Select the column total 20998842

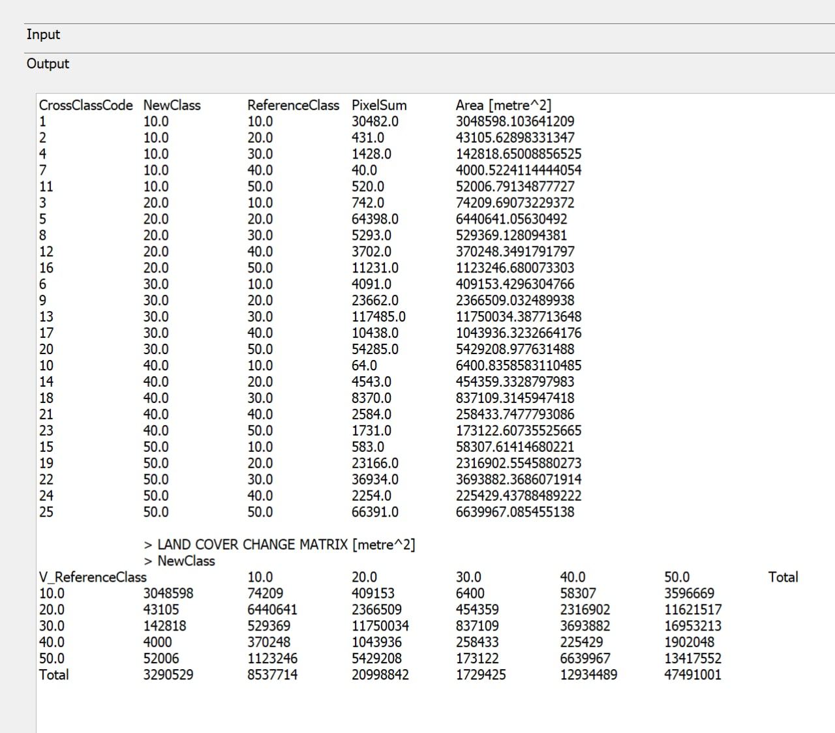(380, 675)
